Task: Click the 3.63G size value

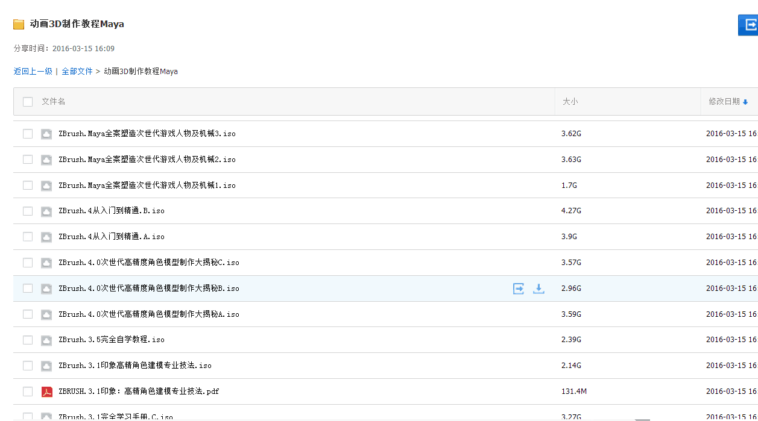Action: [571, 160]
